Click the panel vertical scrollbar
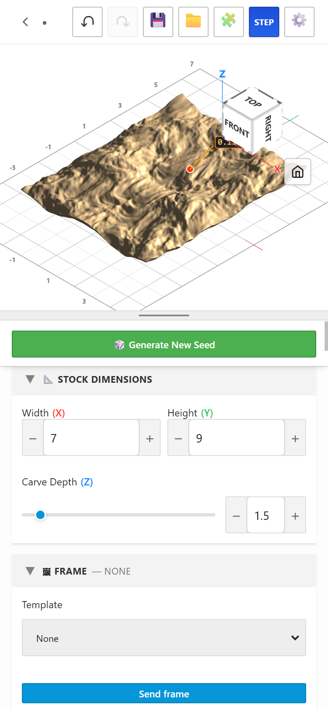Viewport: 328px width, 710px height. 326,336
